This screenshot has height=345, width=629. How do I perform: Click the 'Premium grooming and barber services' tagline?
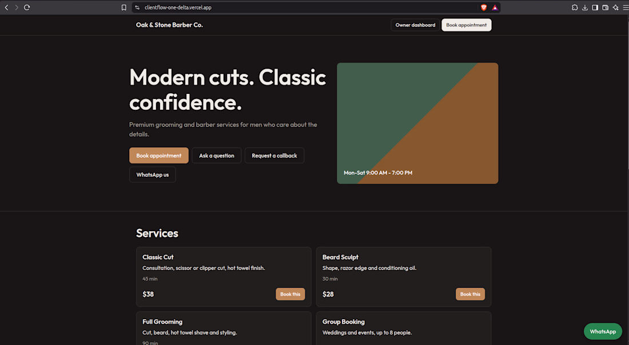223,129
